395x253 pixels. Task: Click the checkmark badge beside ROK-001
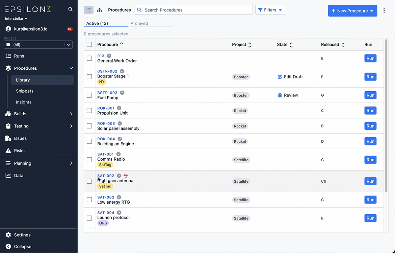pyautogui.click(x=119, y=108)
